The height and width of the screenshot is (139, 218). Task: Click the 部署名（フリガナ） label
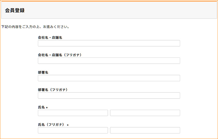53,90
